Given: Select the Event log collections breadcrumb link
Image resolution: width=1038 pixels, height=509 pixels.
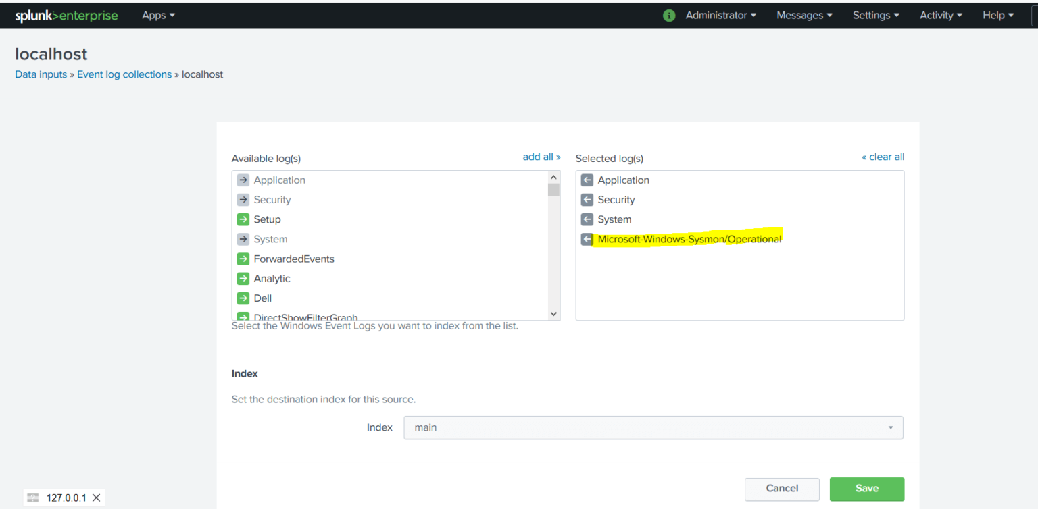Looking at the screenshot, I should point(124,74).
